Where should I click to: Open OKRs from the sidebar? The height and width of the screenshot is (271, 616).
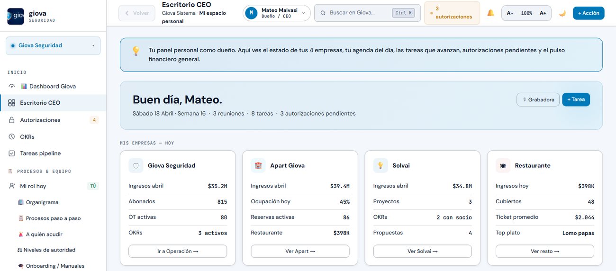tap(53, 137)
